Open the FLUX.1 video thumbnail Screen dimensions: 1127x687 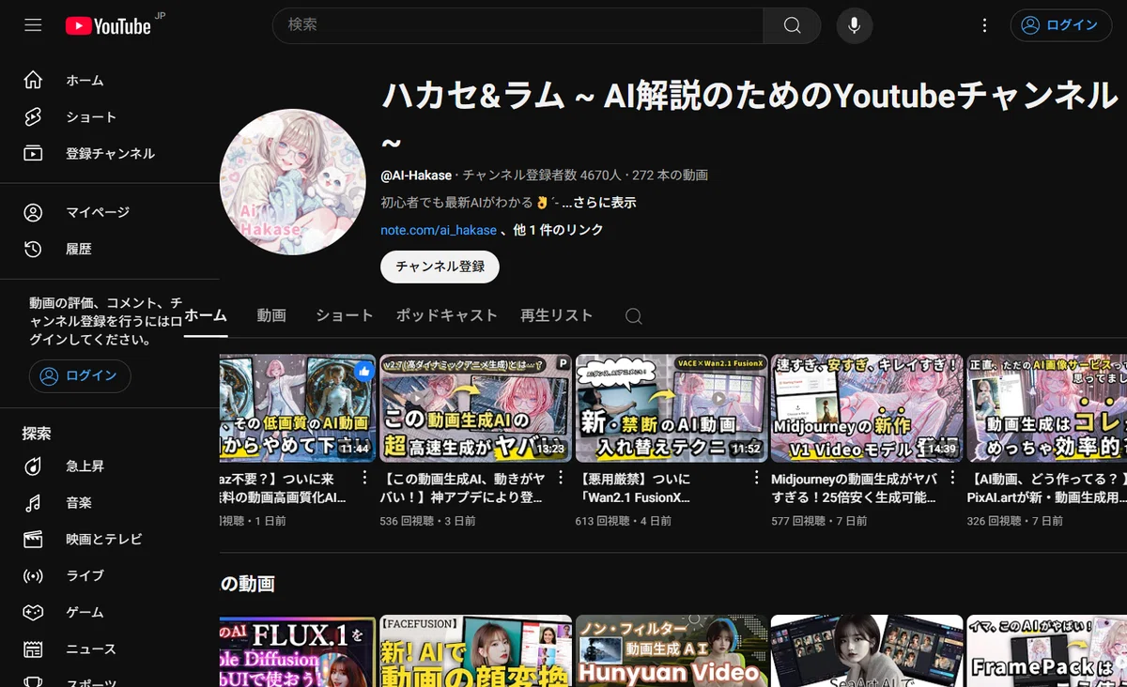[298, 651]
